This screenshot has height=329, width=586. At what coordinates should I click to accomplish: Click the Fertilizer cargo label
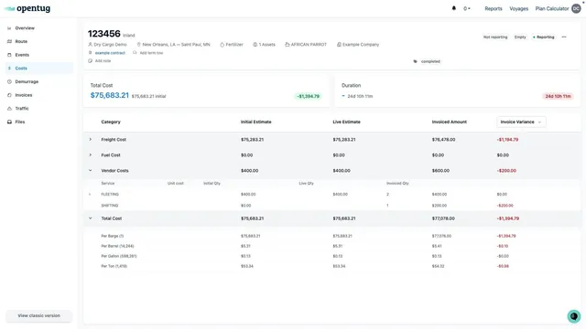[234, 45]
